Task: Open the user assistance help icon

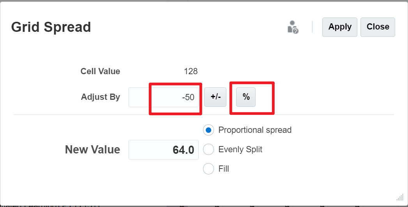Action: (293, 27)
